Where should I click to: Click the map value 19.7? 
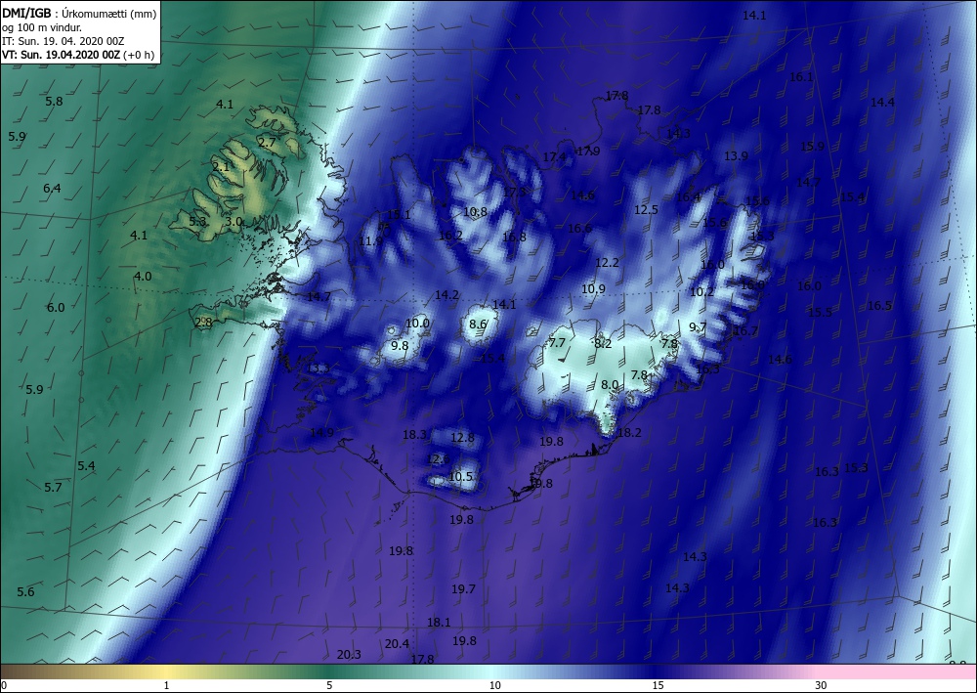463,588
